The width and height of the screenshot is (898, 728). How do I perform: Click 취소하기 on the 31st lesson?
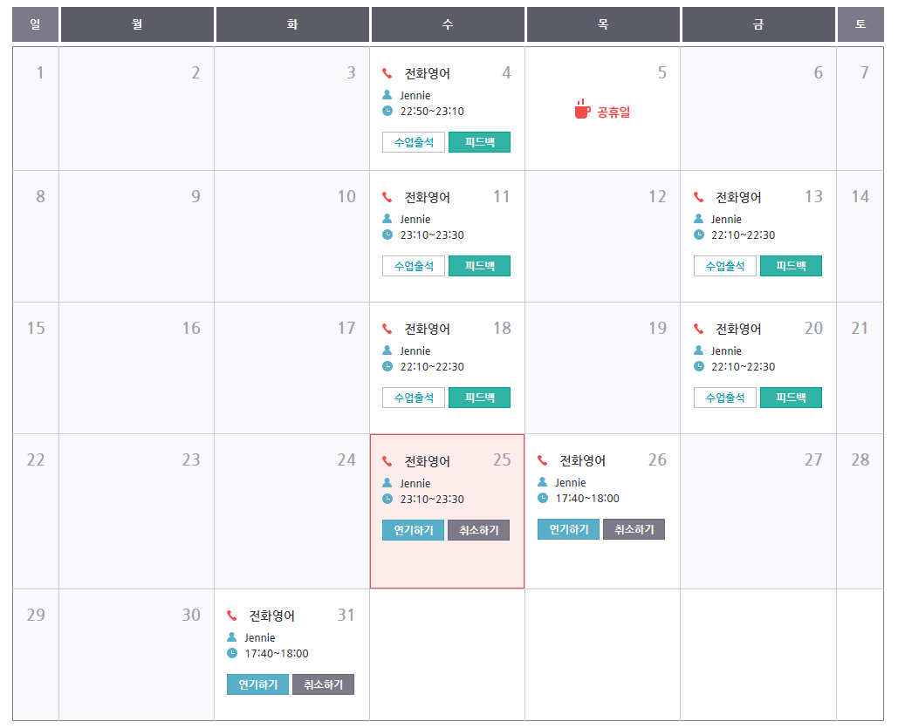(x=323, y=684)
